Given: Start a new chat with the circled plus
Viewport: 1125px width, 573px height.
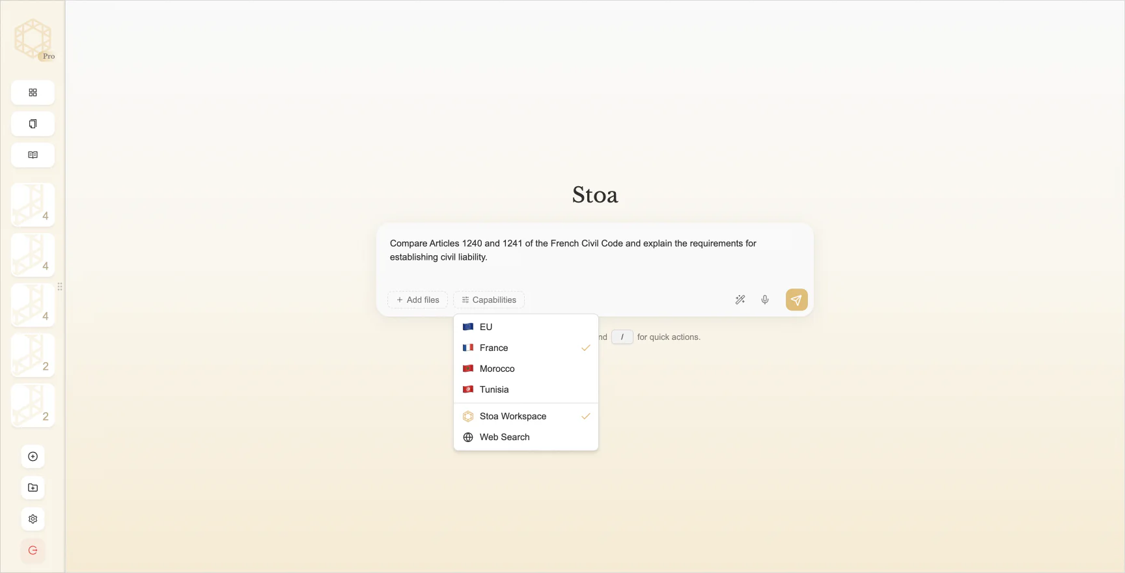Looking at the screenshot, I should [x=33, y=456].
